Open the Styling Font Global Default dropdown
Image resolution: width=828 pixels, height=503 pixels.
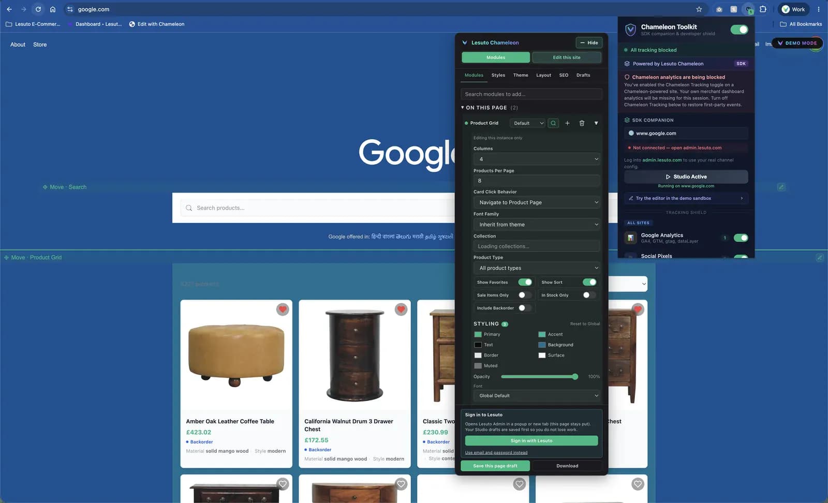(537, 396)
